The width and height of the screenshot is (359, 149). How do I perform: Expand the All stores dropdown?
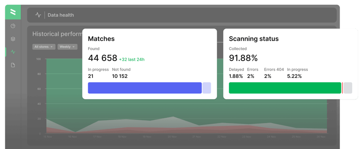[44, 47]
